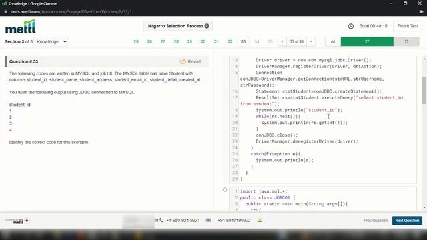Click code line 22 conJDBC.close()
This screenshot has width=427, height=240.
point(277,135)
